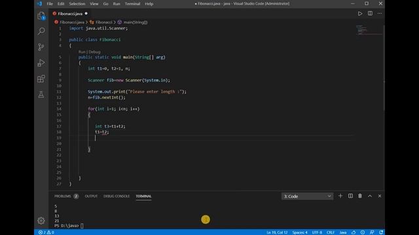Viewport: 419px width, 235px height.
Task: Click the 'int t1=0, t2=1, n;' line
Action: pyautogui.click(x=109, y=69)
